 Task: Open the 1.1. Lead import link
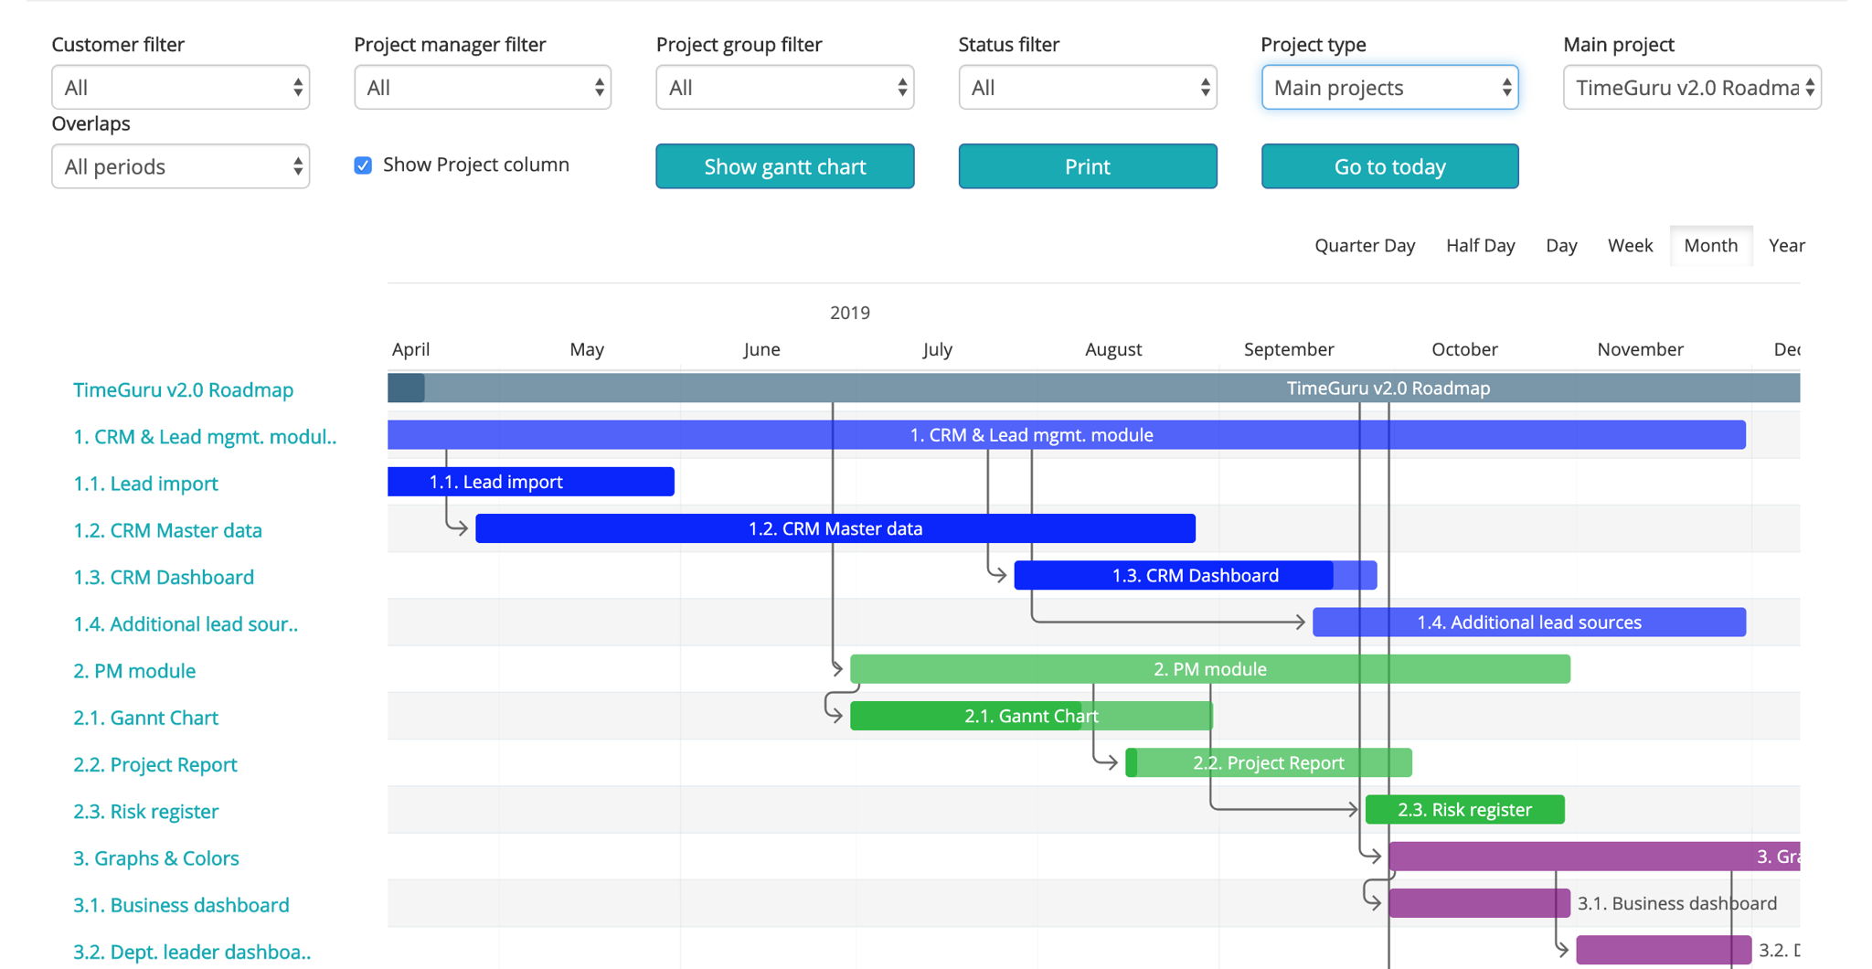pos(145,484)
